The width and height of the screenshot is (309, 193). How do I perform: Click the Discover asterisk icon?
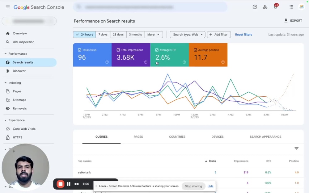click(8, 71)
